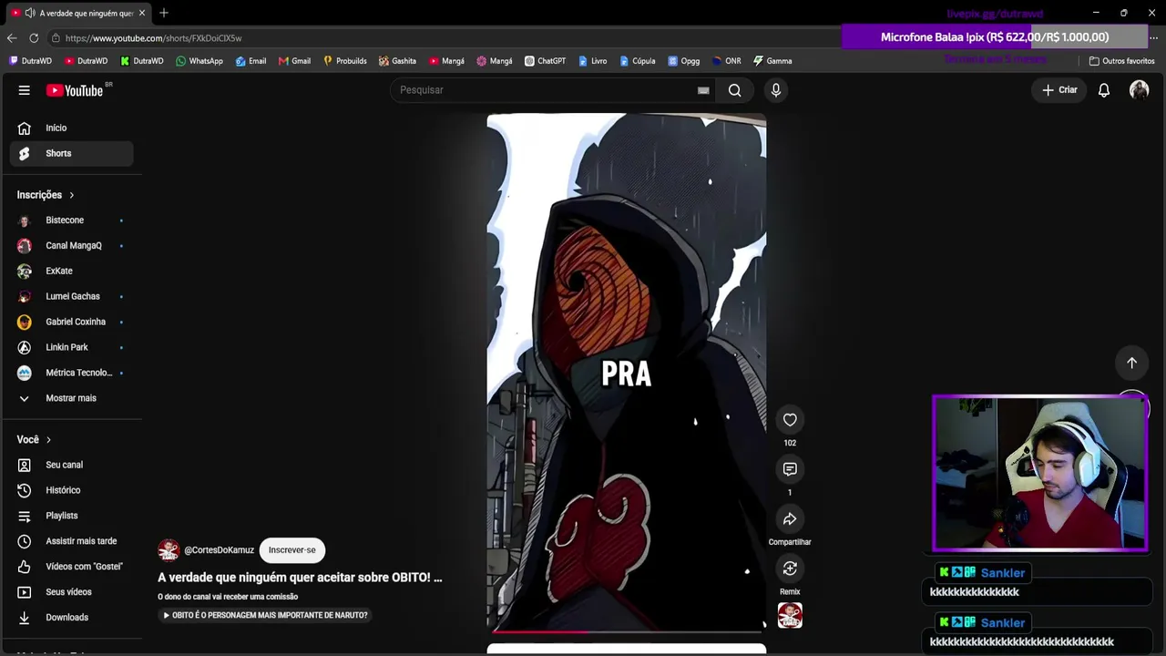
Task: View site information lock icon
Action: 56,38
